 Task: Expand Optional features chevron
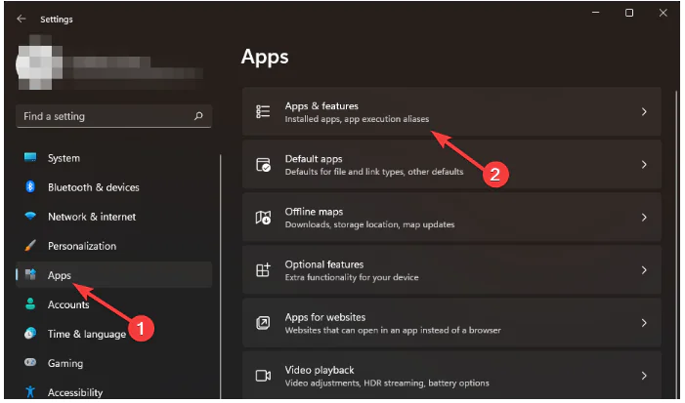(x=644, y=270)
